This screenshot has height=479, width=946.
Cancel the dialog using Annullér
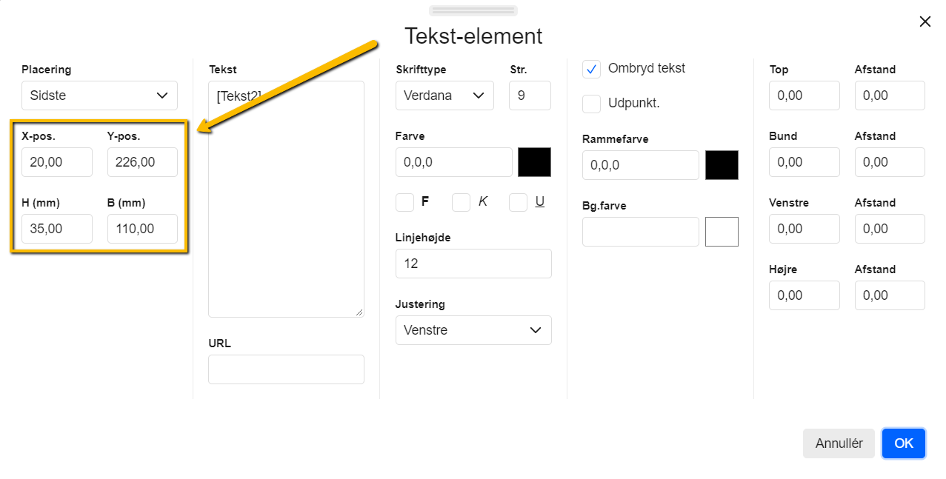coord(838,443)
